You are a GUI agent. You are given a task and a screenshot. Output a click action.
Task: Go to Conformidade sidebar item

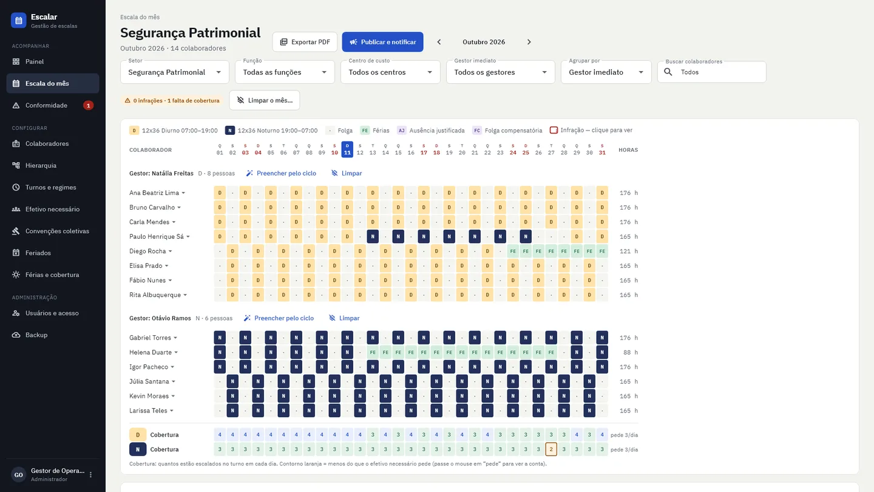[53, 105]
